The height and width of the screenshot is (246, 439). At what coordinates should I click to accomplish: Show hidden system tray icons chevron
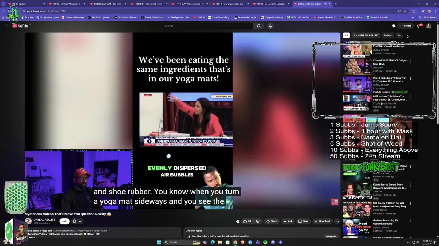[408, 242]
